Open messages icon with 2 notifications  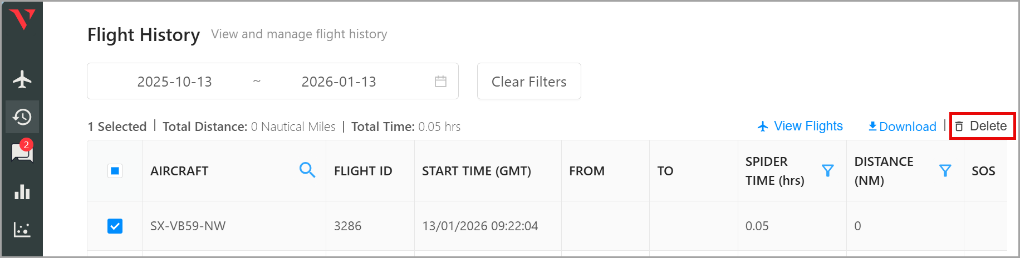(22, 152)
